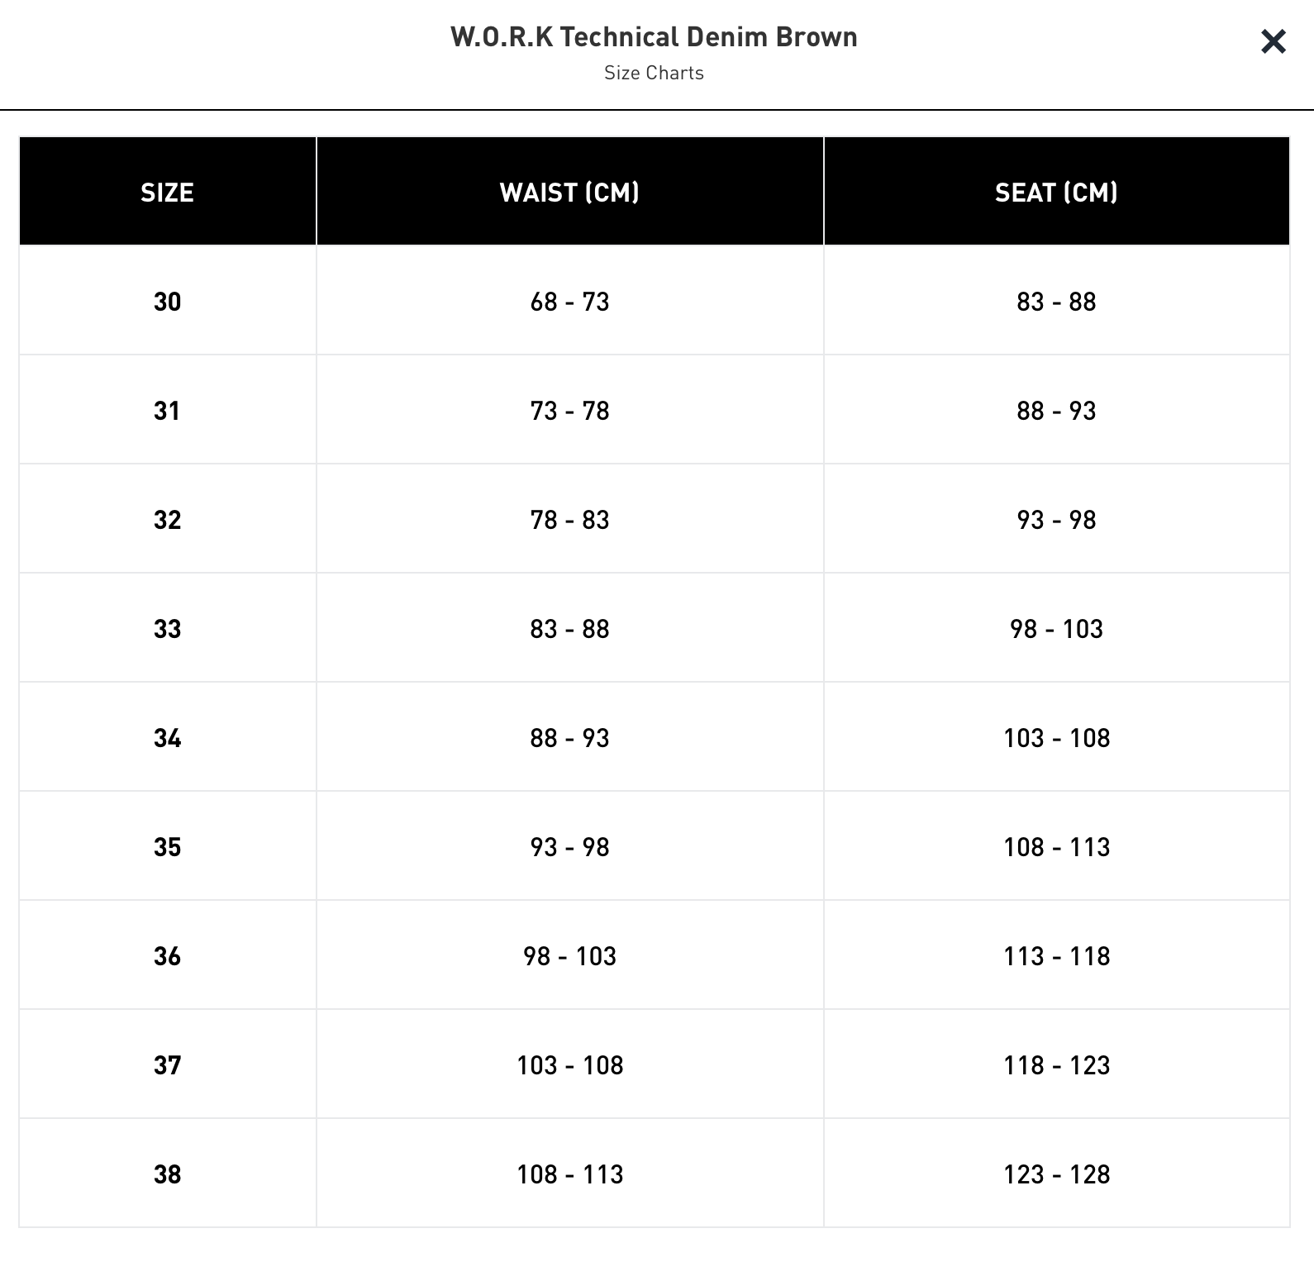Select seat range 103 - 108 for size 34

[1056, 738]
